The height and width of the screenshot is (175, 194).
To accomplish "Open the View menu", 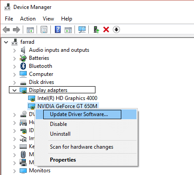I will [x=48, y=19].
